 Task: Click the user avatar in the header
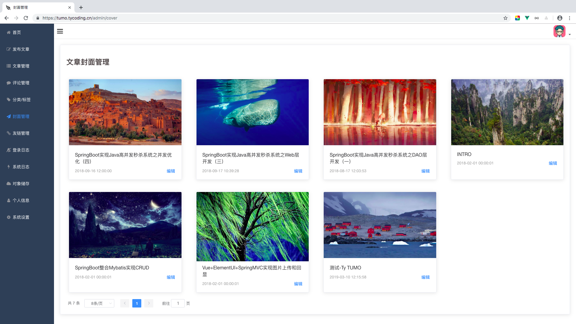(559, 31)
